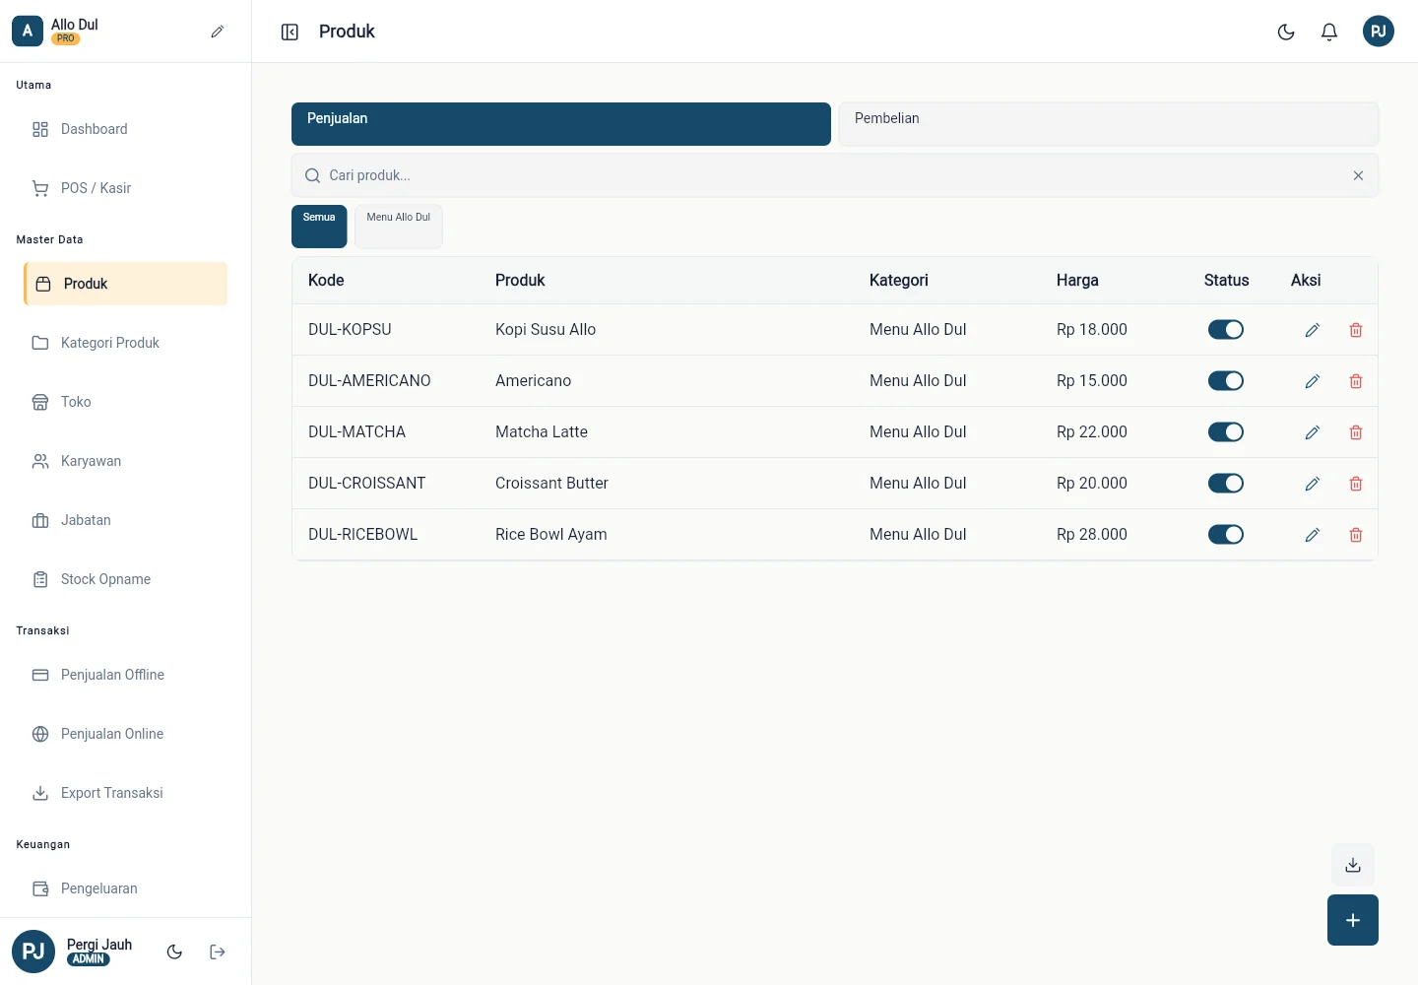Screen dimensions: 1418x985
Task: Open the Pengeluaran menu item
Action: click(x=126, y=888)
